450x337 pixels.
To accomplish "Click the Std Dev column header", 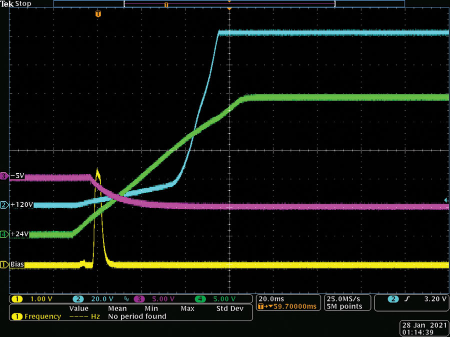I will [x=229, y=309].
